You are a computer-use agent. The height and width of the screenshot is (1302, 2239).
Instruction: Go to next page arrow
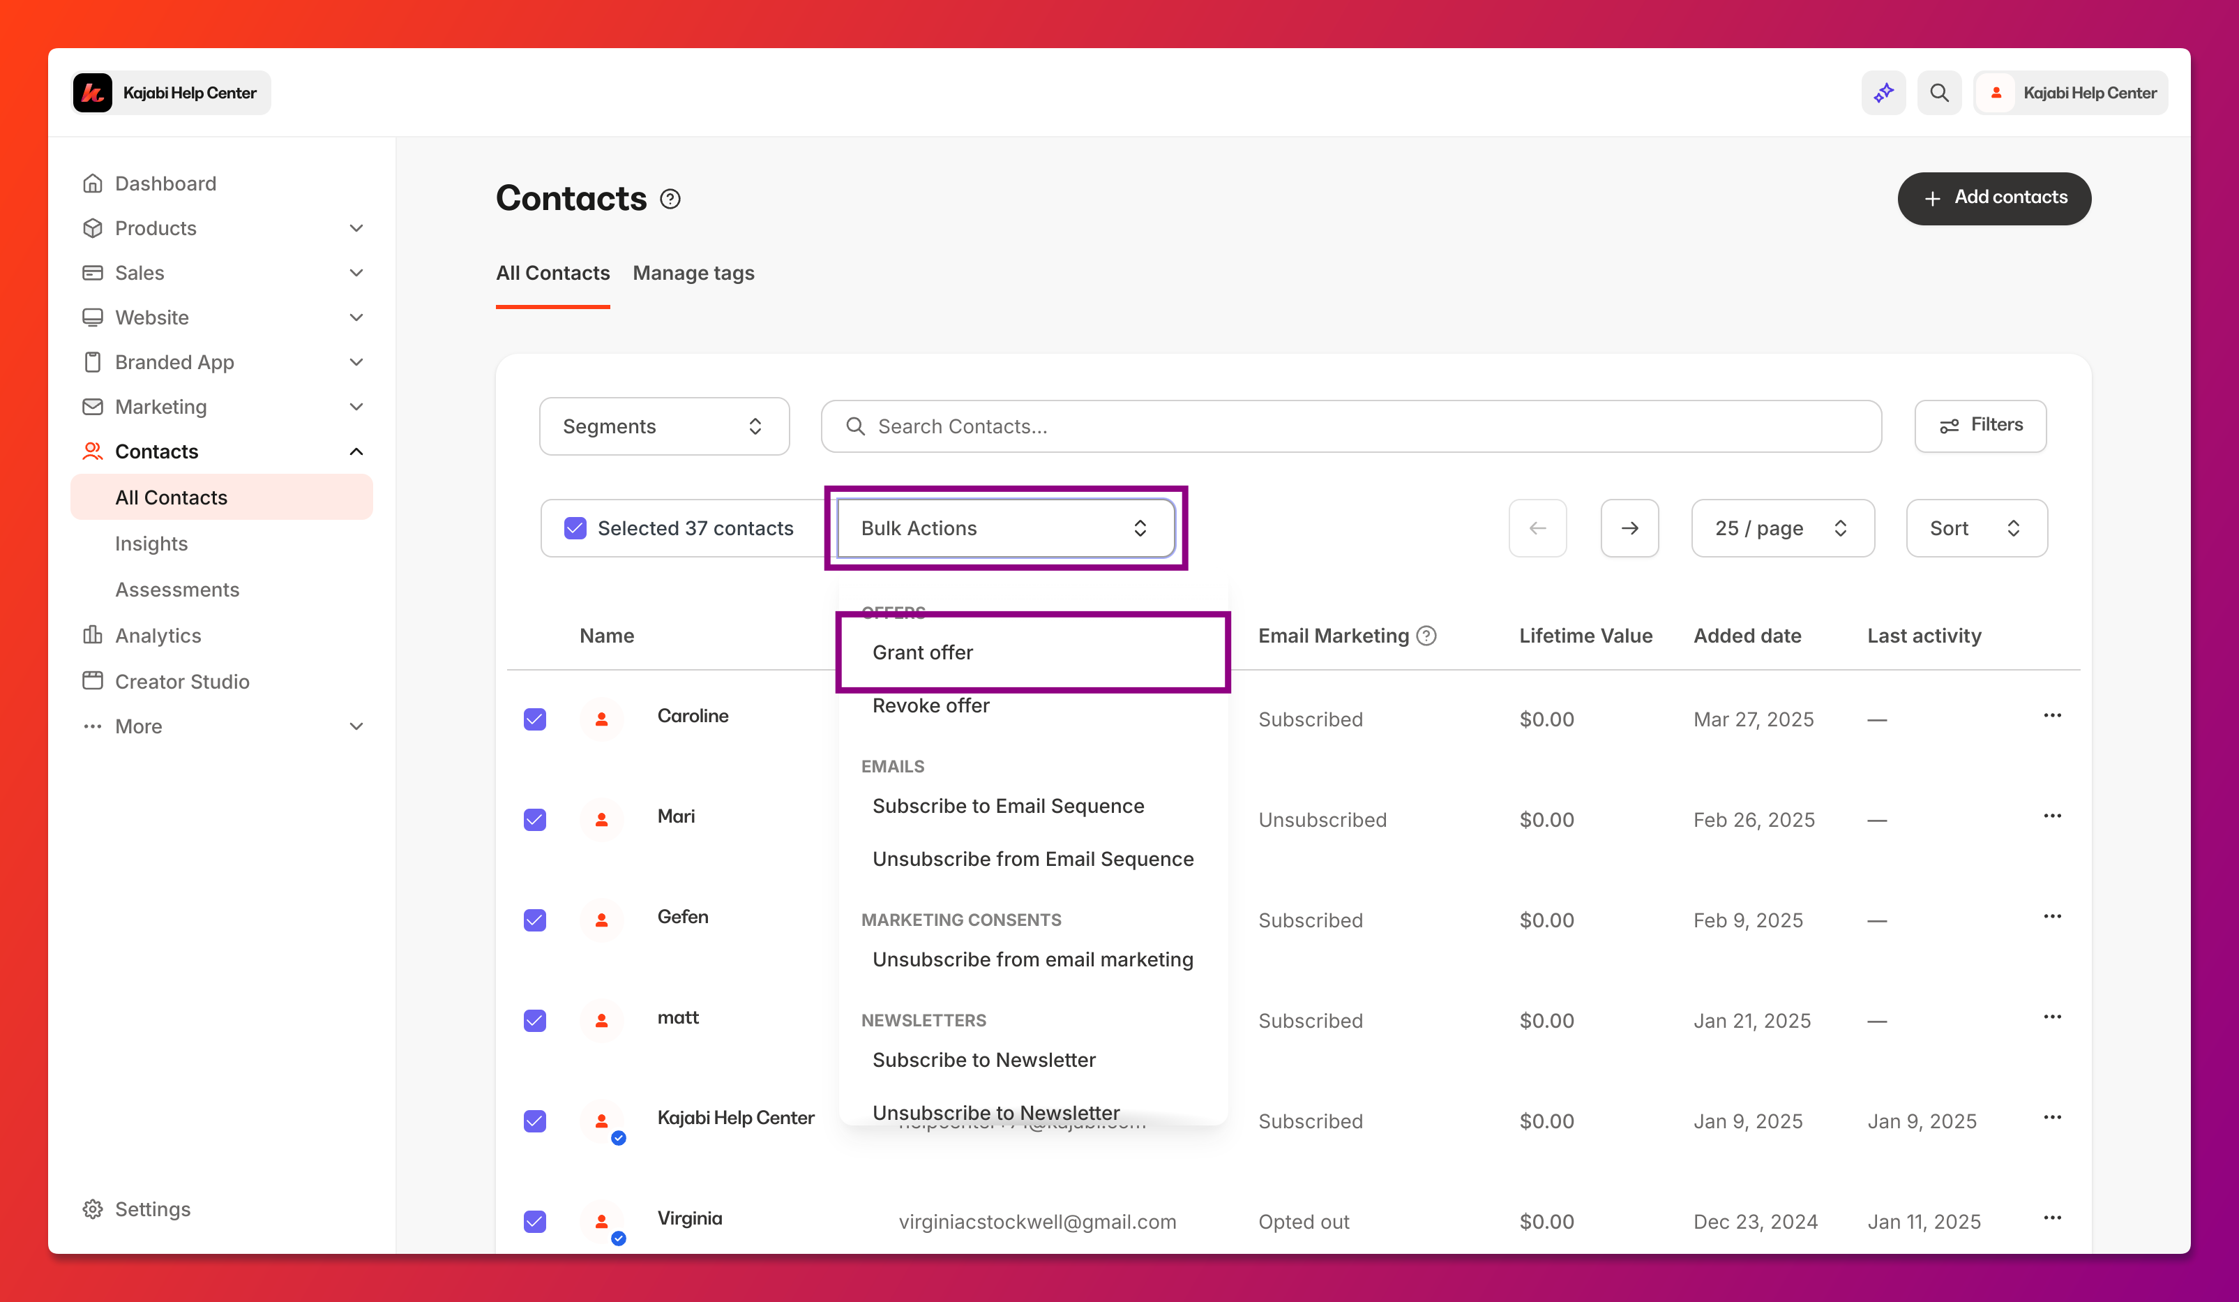[x=1629, y=528]
